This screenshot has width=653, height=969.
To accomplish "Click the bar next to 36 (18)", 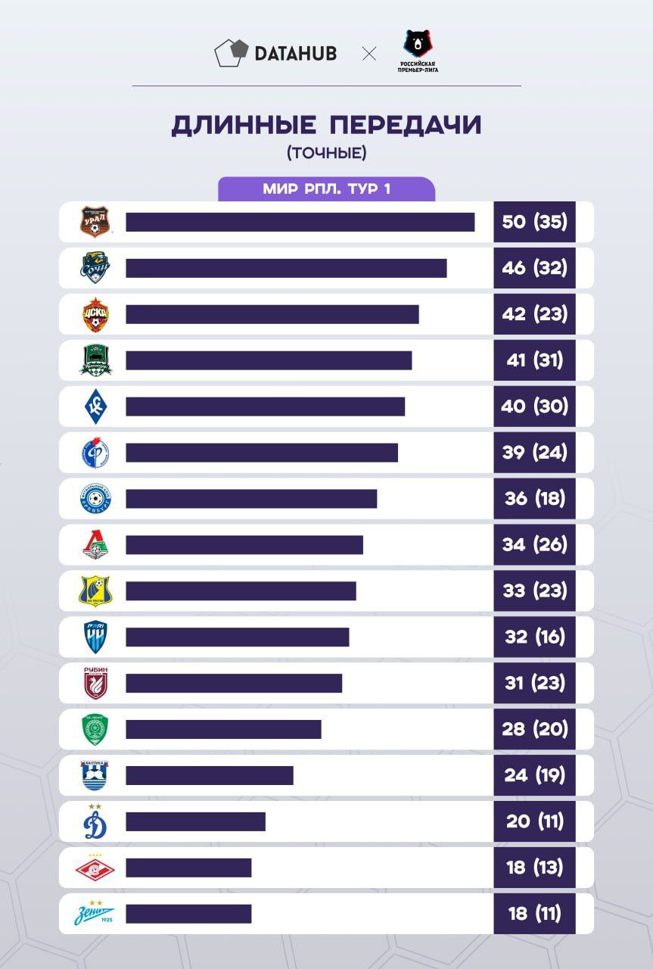I will 250,499.
